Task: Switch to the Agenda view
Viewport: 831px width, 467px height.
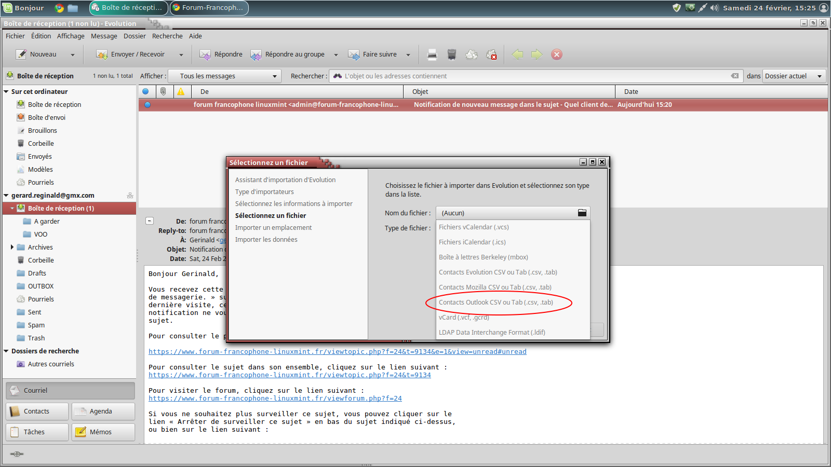Action: [x=103, y=411]
